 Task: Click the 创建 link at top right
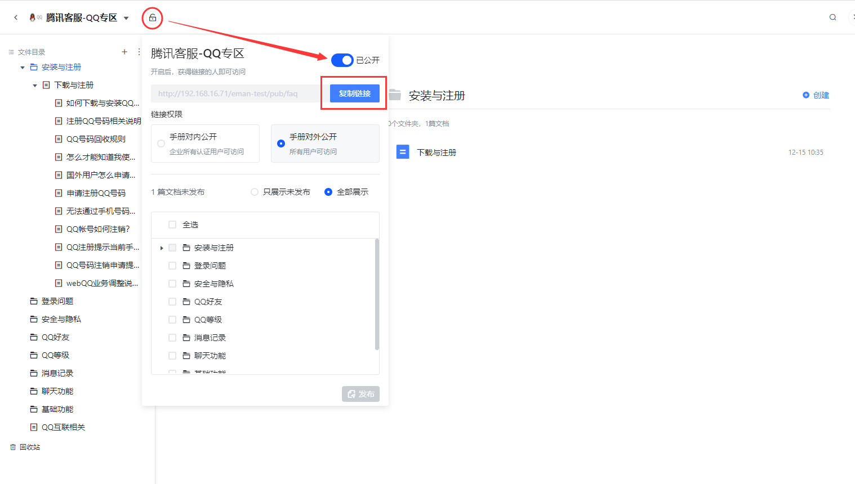tap(816, 95)
